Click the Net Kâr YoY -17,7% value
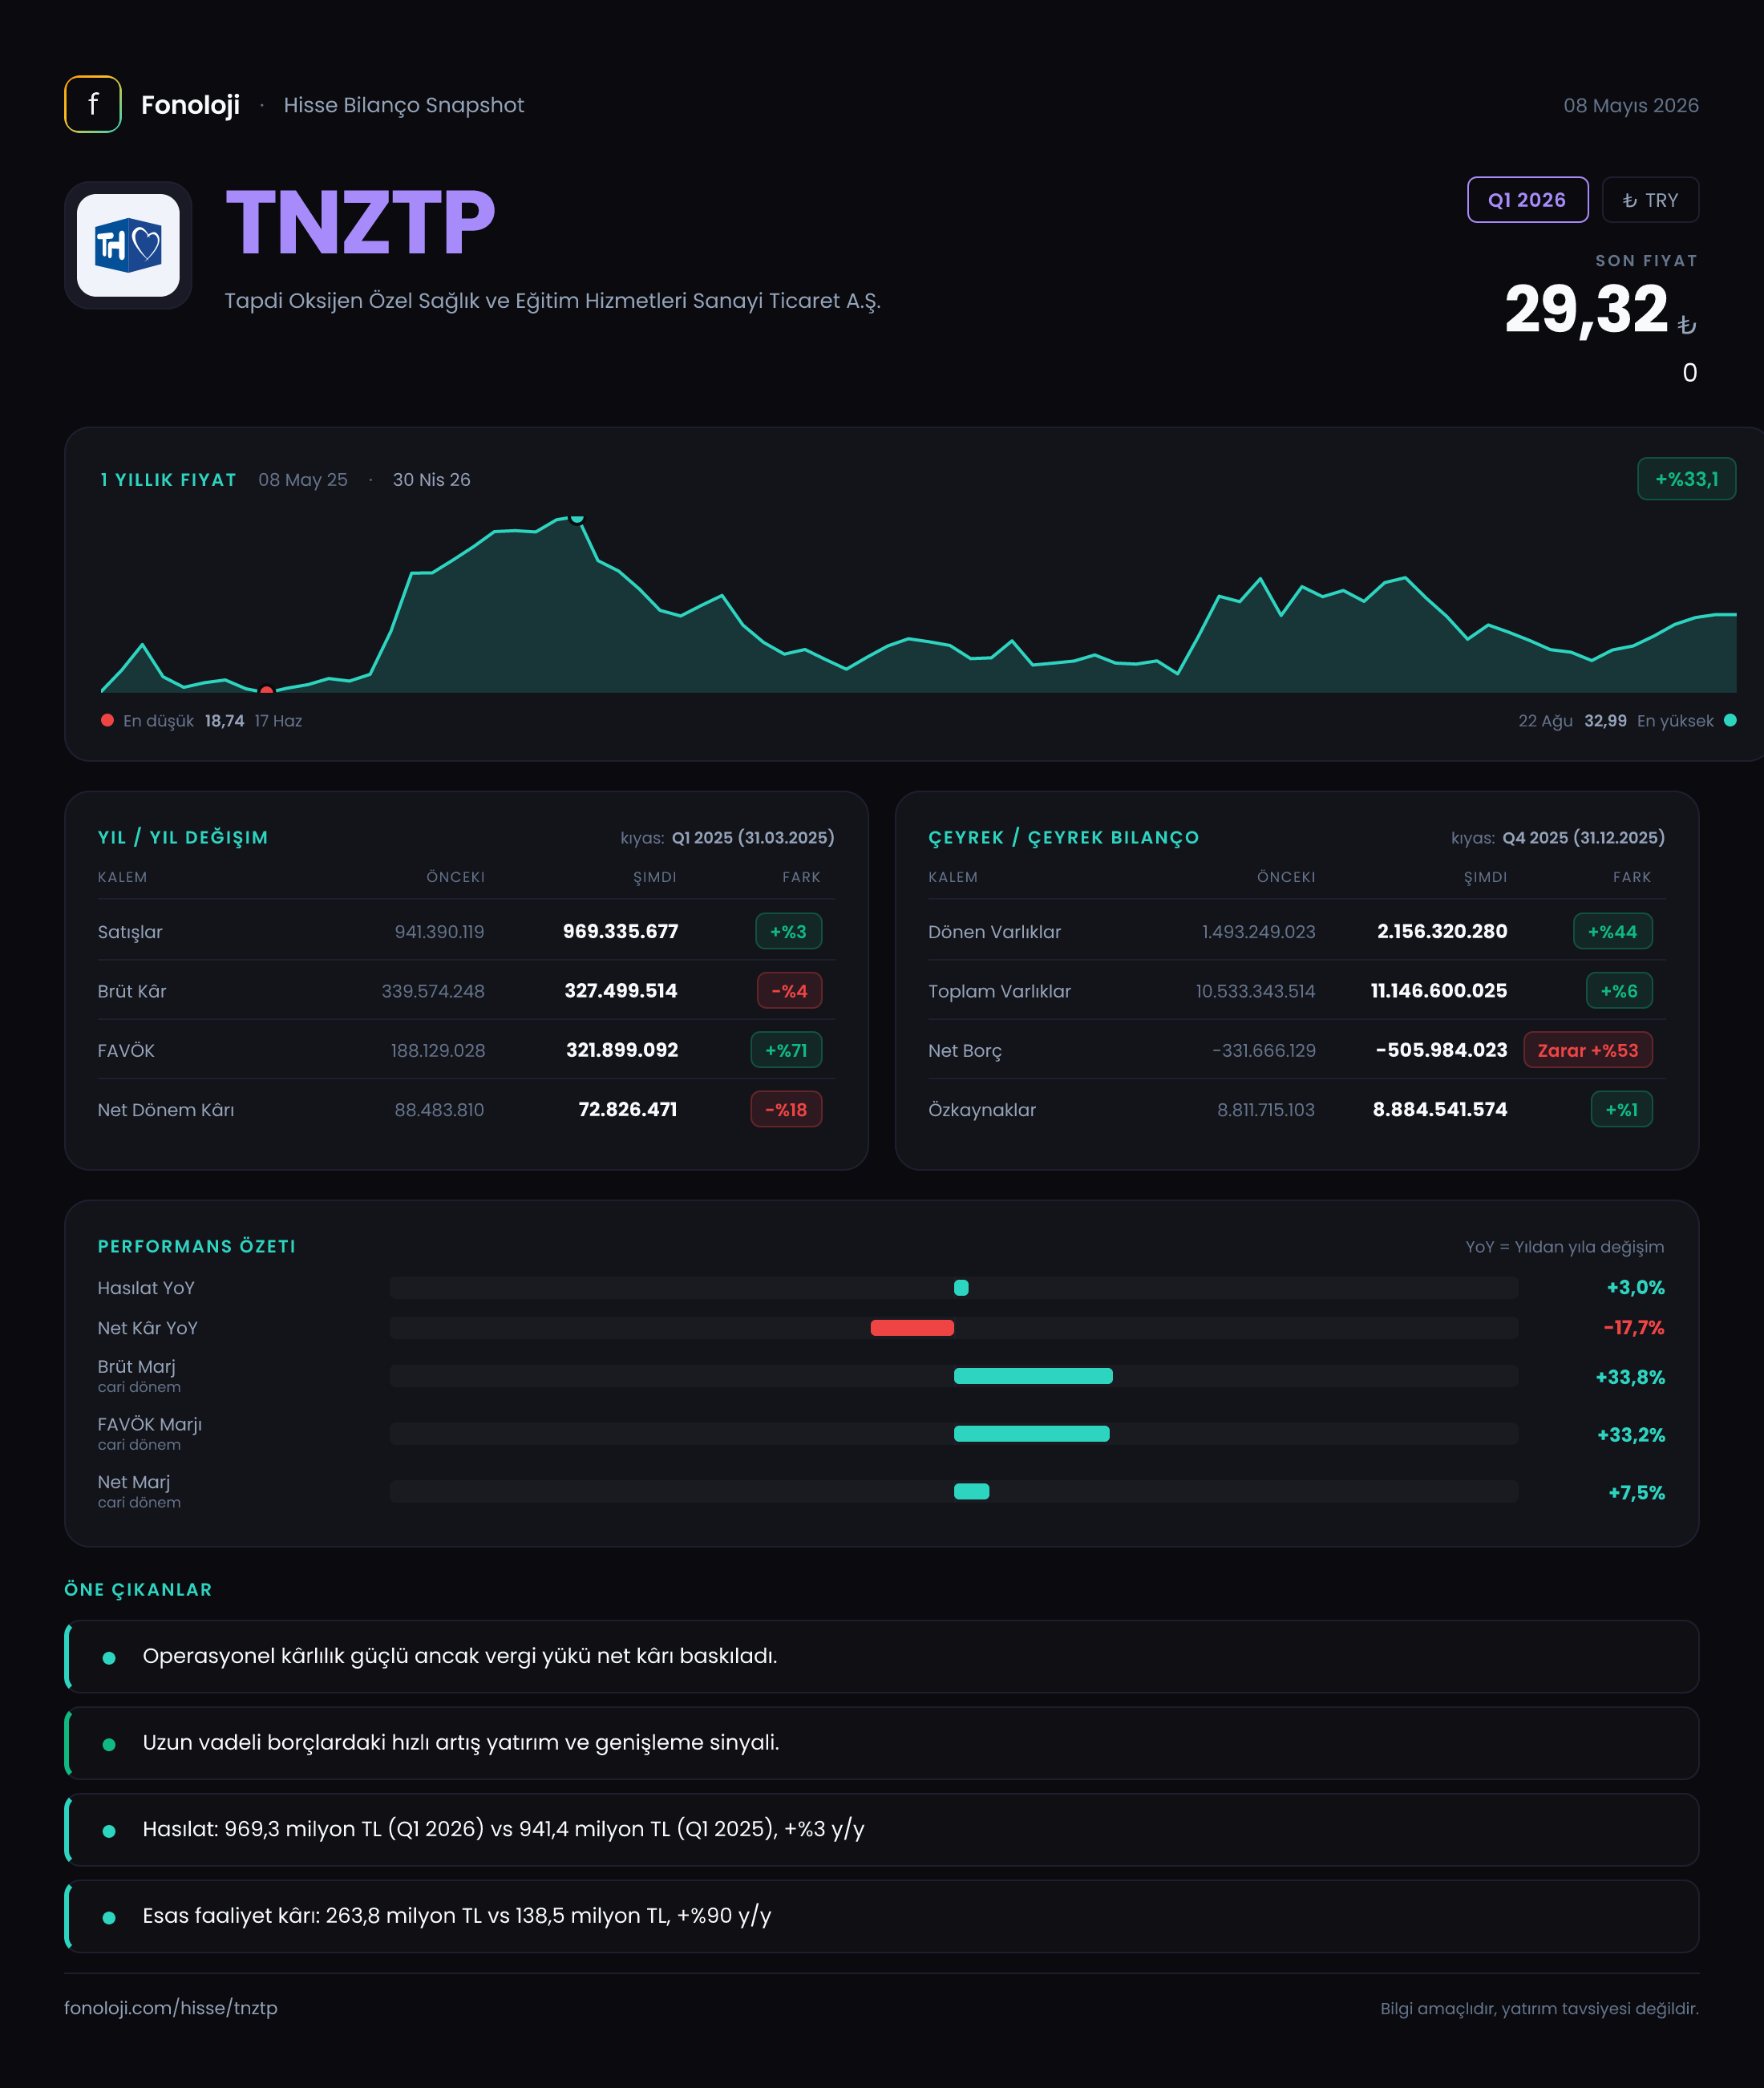The height and width of the screenshot is (2088, 1764). [1634, 1328]
